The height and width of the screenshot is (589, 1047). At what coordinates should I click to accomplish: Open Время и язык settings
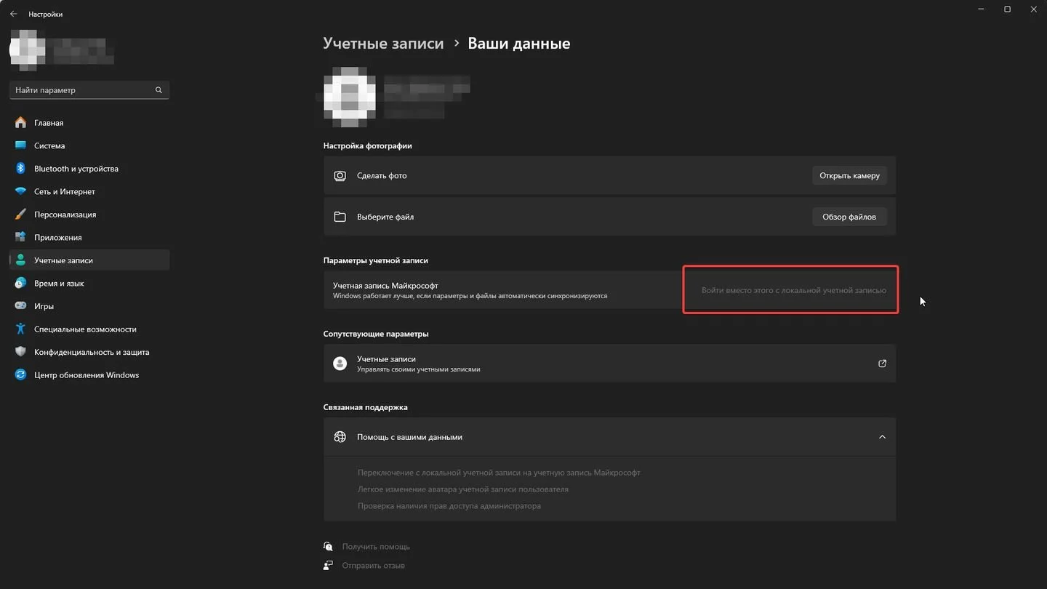[x=89, y=283]
